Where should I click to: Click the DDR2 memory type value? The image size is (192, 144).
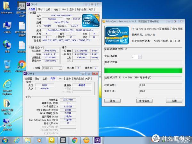pos(45,85)
